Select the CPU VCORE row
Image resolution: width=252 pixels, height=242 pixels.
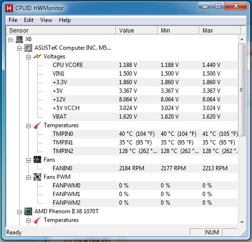coord(145,65)
